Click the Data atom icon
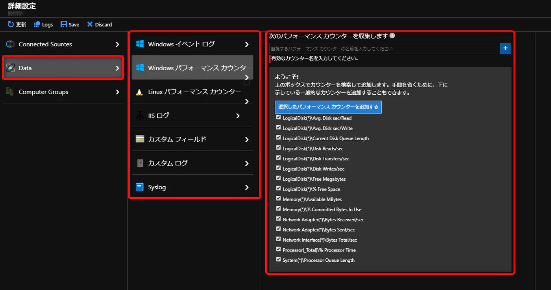This screenshot has height=290, width=551. point(11,68)
